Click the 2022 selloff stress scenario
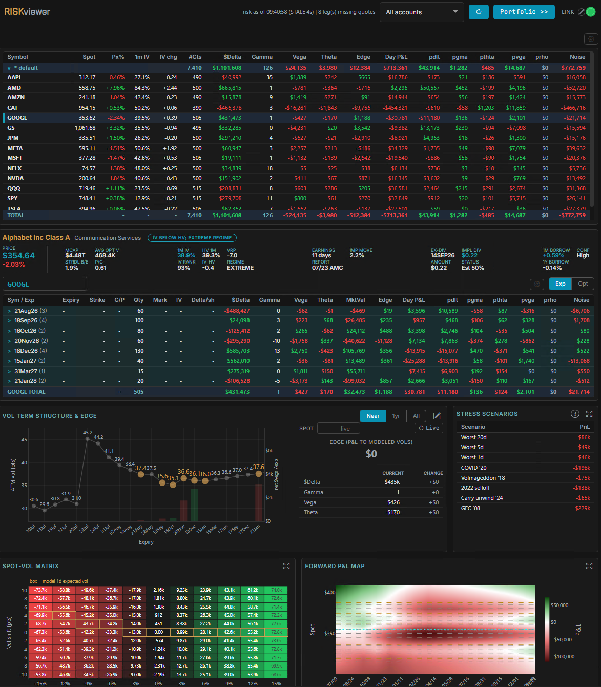Screen dimensions: 601x687 click(525, 488)
